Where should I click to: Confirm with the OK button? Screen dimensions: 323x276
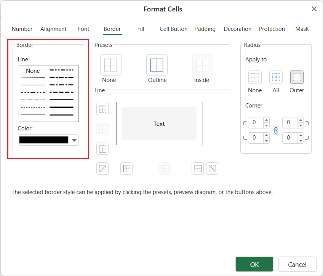coord(254,264)
